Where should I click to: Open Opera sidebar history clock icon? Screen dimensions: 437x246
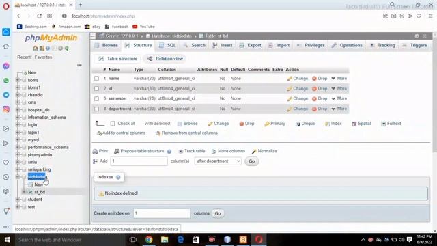point(6,177)
